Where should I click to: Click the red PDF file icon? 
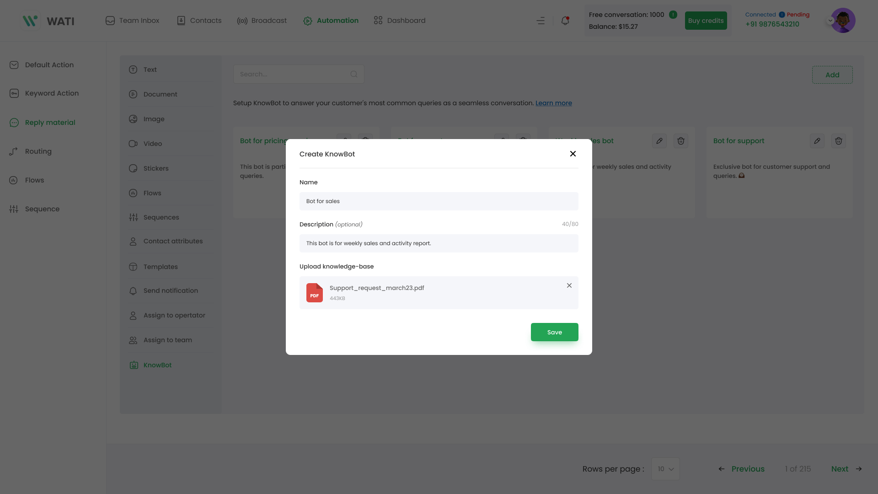(x=315, y=293)
